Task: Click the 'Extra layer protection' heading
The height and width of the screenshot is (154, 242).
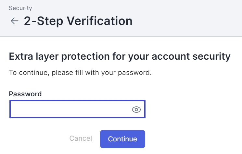Action: click(x=120, y=56)
